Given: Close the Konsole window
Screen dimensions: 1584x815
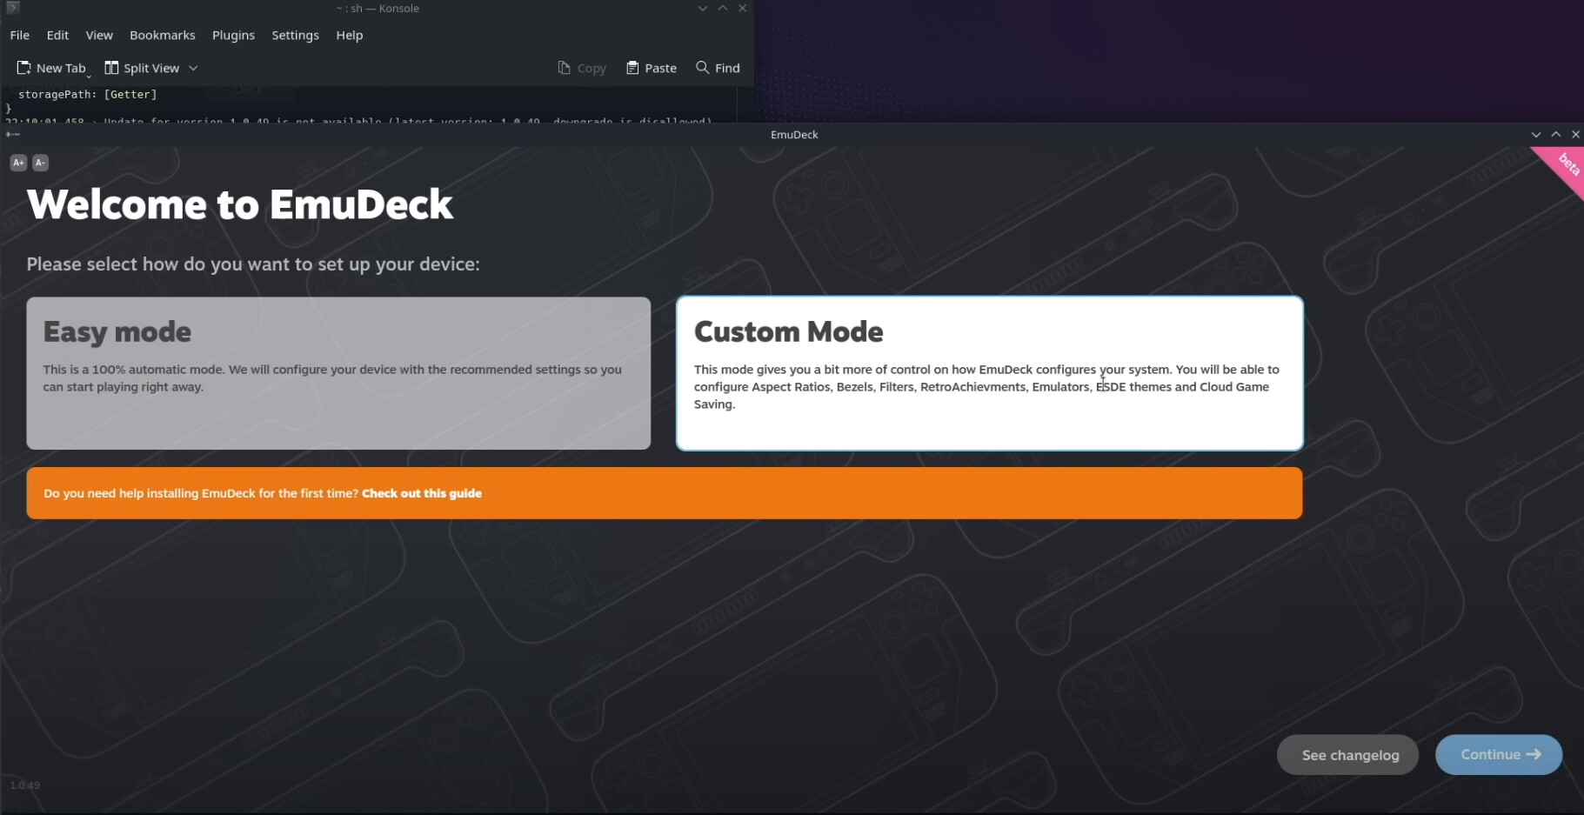Looking at the screenshot, I should point(742,8).
